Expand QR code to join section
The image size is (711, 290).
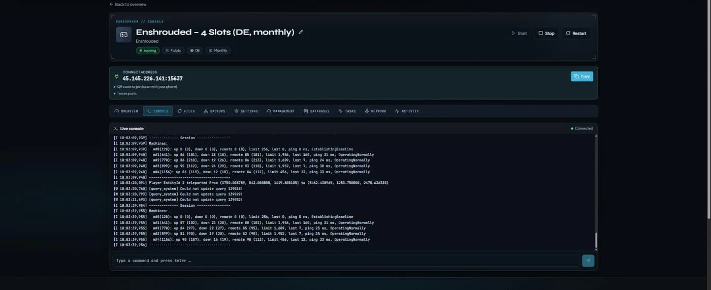[145, 87]
